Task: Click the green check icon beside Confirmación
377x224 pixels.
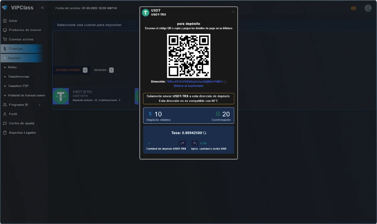Action: (x=218, y=114)
